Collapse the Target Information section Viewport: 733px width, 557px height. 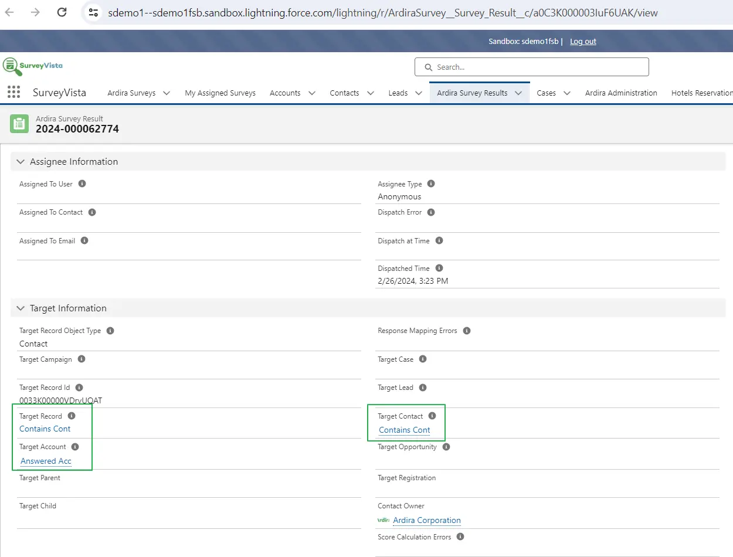(x=21, y=308)
